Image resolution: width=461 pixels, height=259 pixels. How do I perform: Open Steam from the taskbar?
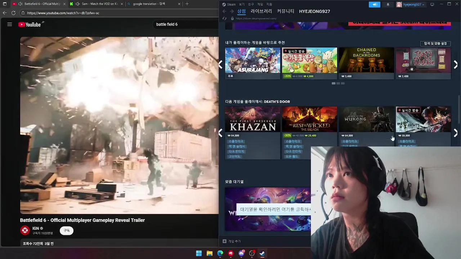[262, 253]
